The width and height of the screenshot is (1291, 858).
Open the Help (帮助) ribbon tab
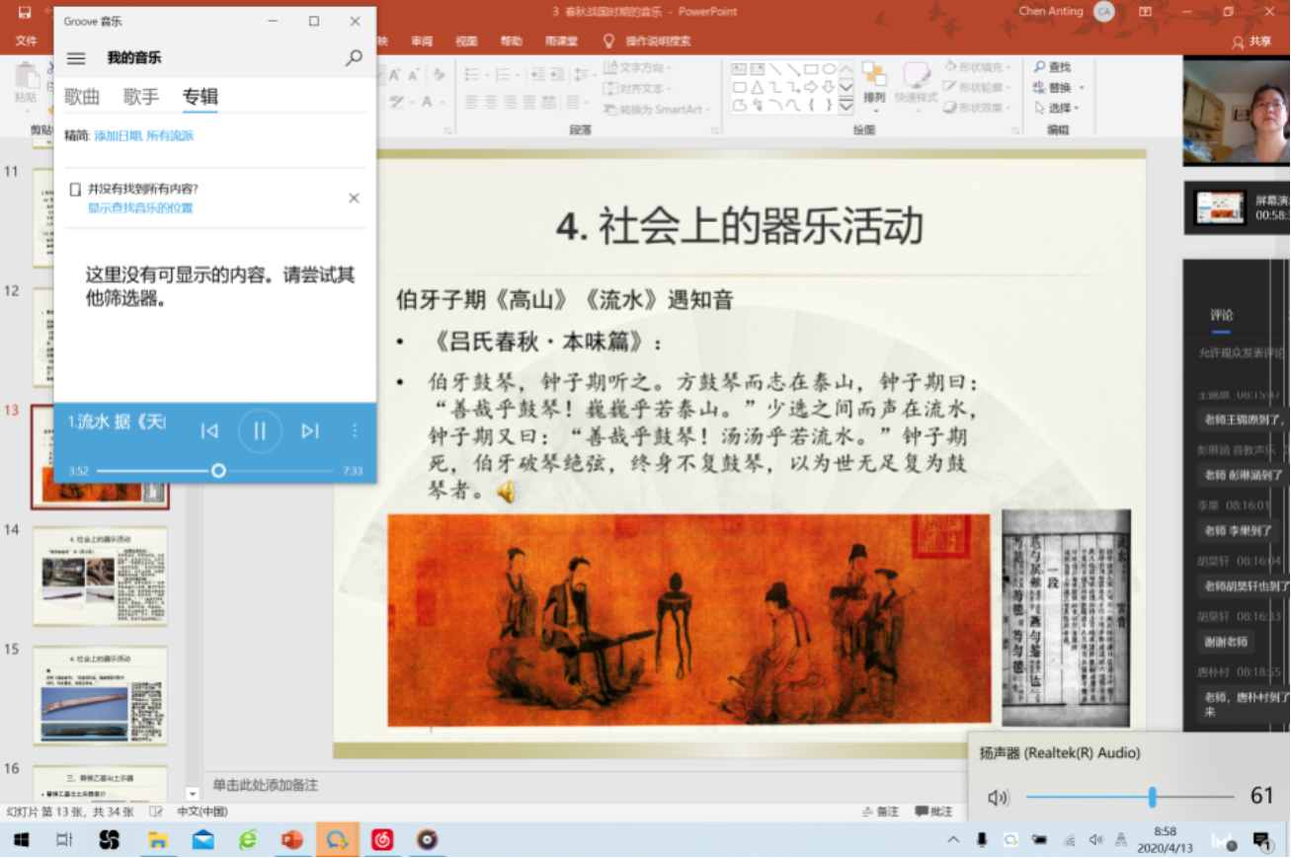tap(511, 41)
